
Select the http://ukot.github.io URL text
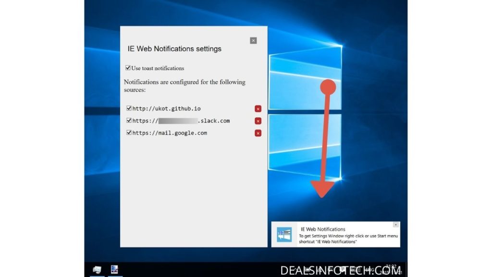166,109
